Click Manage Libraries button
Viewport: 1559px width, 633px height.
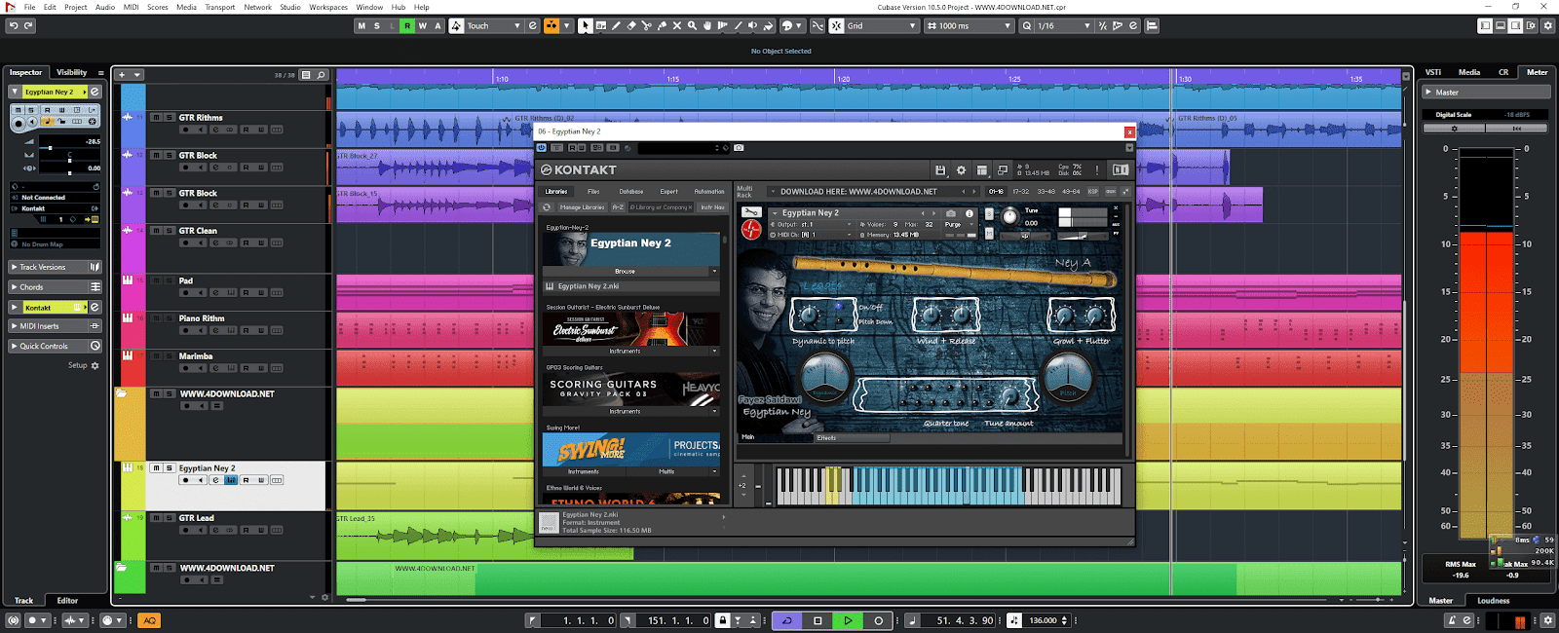(582, 207)
